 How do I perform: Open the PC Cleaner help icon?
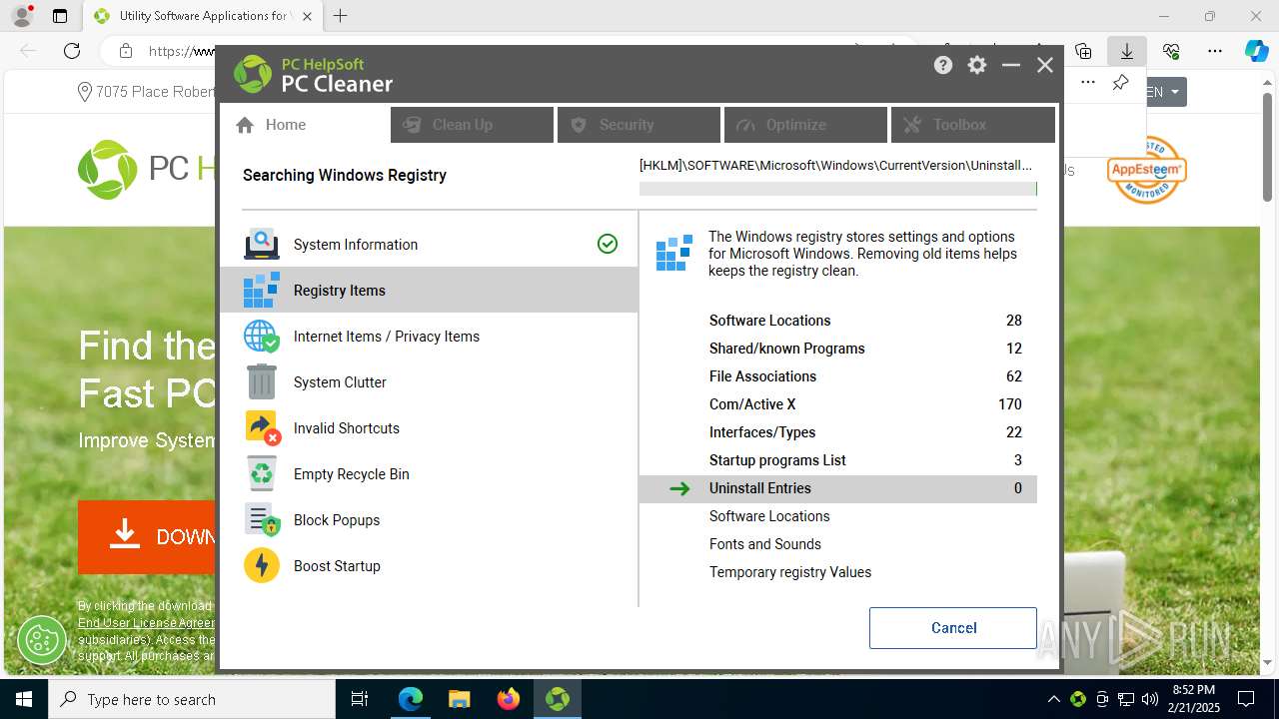point(943,65)
